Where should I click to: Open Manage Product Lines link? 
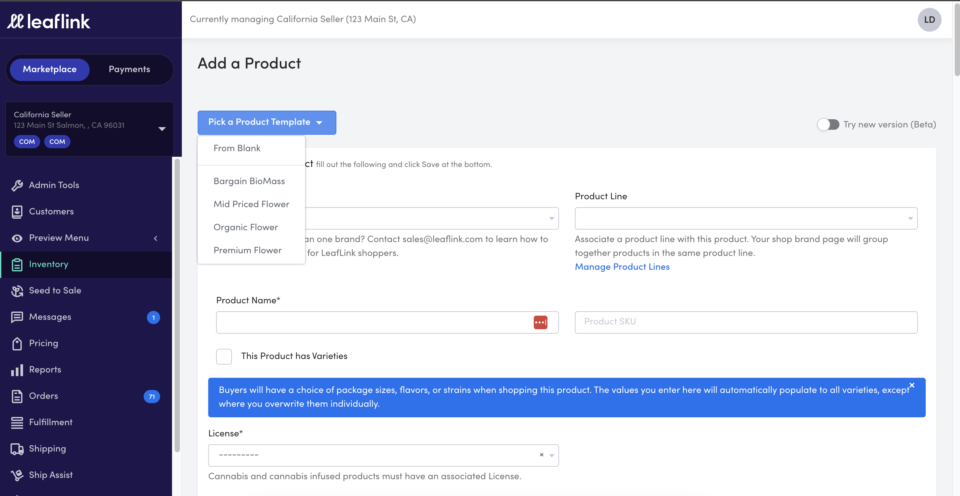tap(622, 267)
